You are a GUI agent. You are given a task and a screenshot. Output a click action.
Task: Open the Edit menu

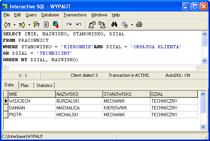point(17,15)
